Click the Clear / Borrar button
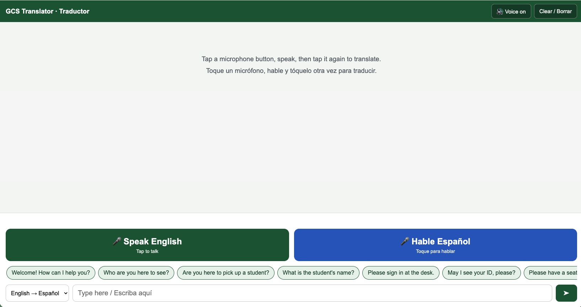581x307 pixels. coord(555,11)
